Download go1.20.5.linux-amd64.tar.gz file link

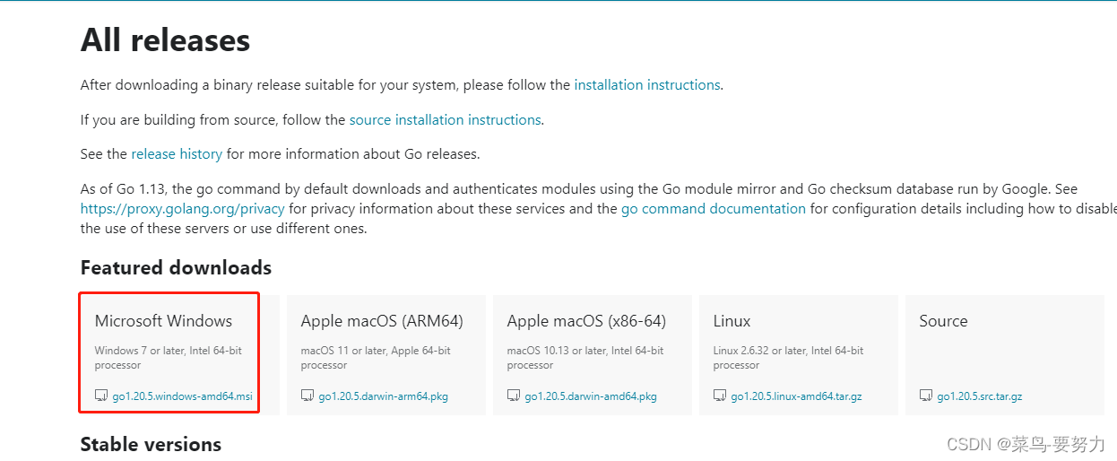(x=797, y=396)
